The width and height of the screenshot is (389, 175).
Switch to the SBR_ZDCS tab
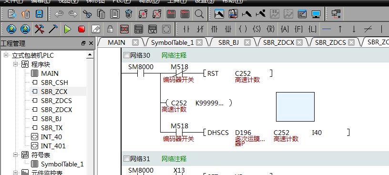point(330,42)
